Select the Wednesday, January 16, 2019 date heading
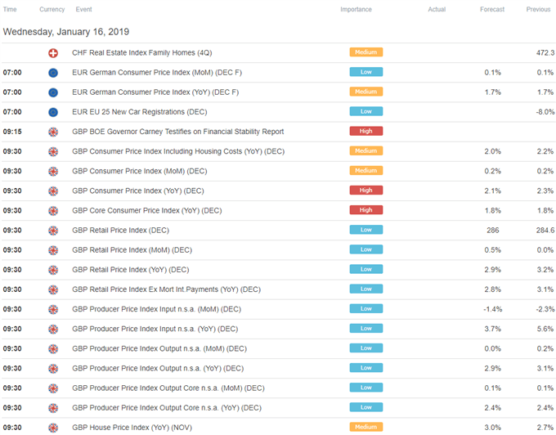Image resolution: width=556 pixels, height=435 pixels. click(66, 32)
